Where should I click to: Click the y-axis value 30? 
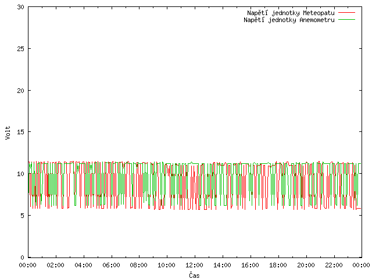(x=21, y=7)
